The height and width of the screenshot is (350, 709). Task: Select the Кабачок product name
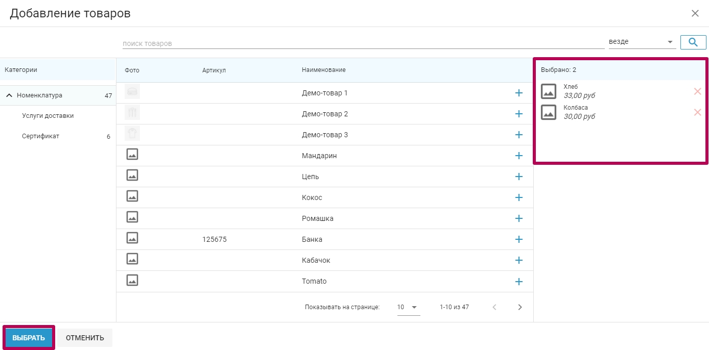[x=316, y=260]
